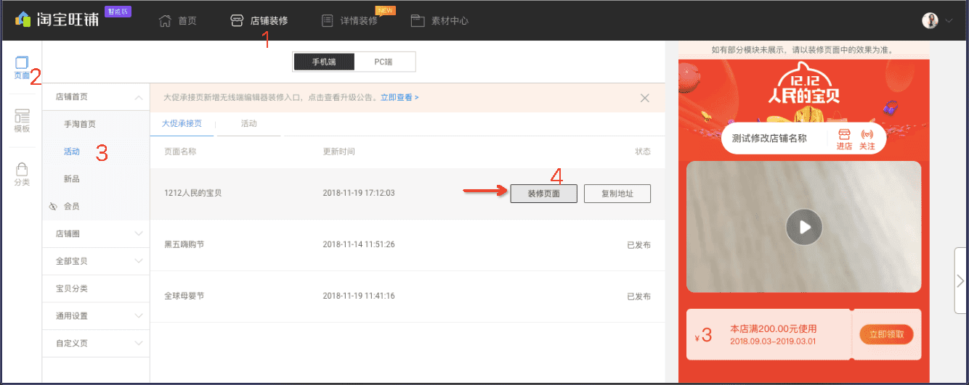Viewport: 969px width, 385px height.
Task: Select the 页面 sidebar icon
Action: pyautogui.click(x=22, y=67)
